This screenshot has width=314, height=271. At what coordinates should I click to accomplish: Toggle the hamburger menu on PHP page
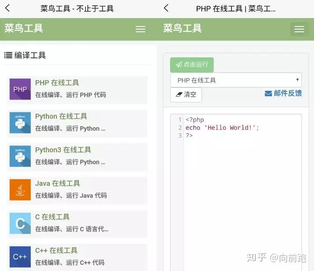point(299,29)
